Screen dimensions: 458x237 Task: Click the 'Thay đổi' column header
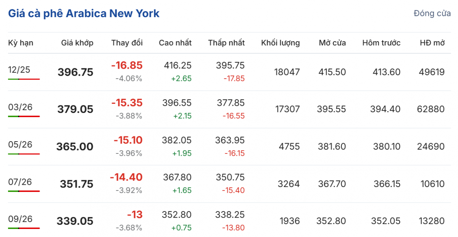click(x=127, y=43)
